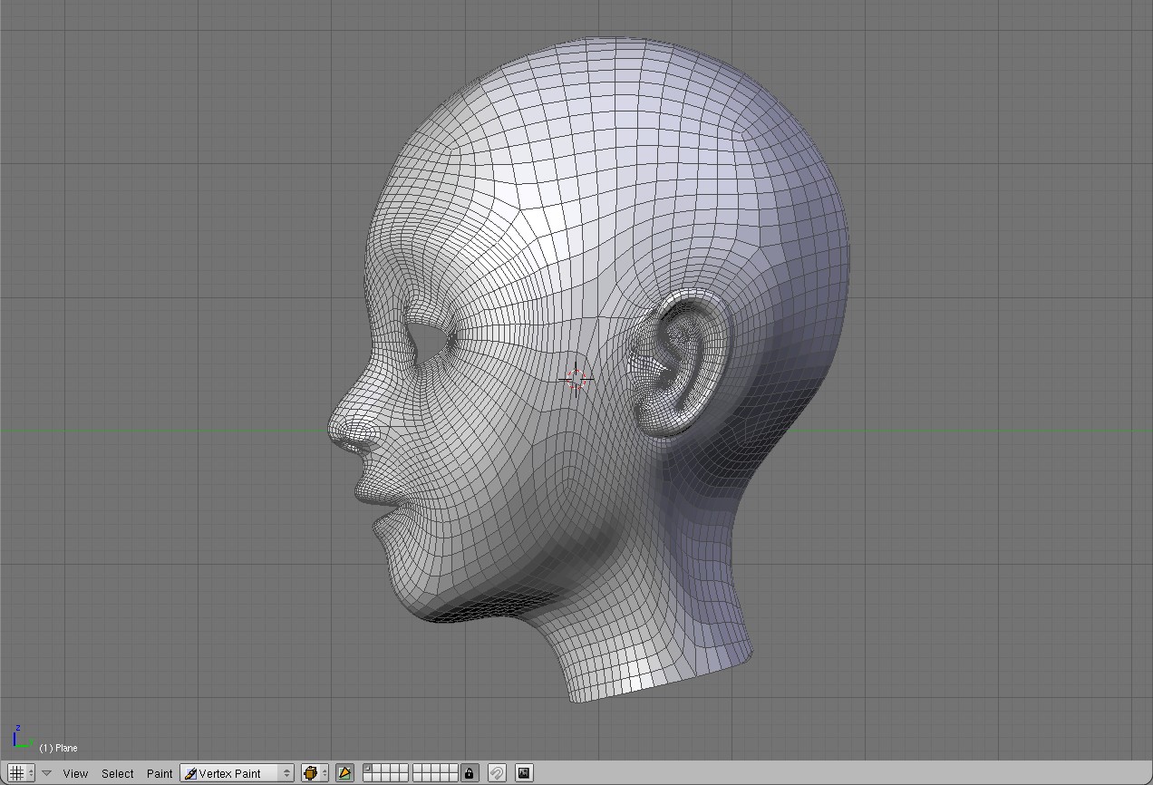This screenshot has width=1153, height=785.
Task: Click the nose tip of the head model
Action: pyautogui.click(x=335, y=430)
